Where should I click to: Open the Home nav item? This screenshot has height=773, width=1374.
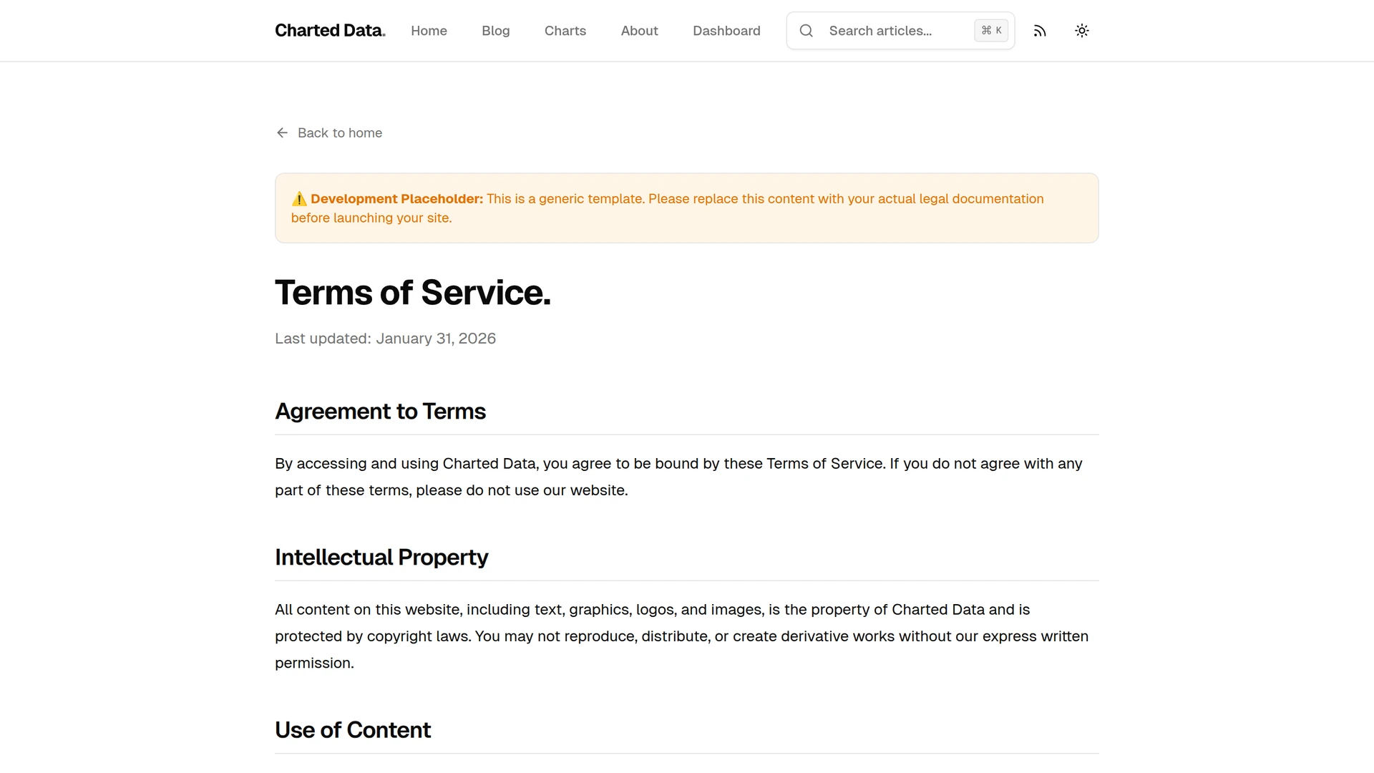coord(429,31)
